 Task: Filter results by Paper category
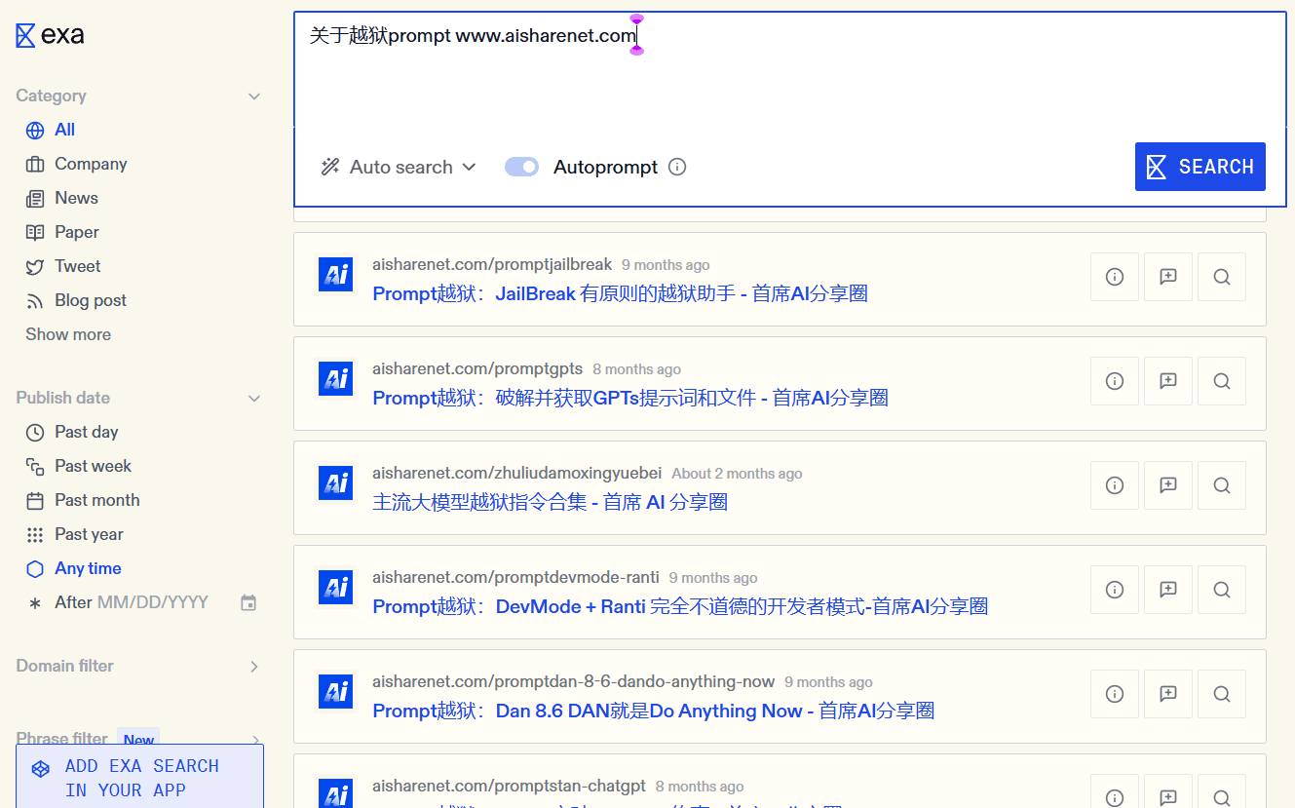coord(62,232)
